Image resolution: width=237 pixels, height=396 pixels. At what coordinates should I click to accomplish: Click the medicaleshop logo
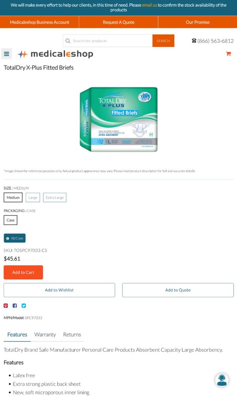point(55,54)
